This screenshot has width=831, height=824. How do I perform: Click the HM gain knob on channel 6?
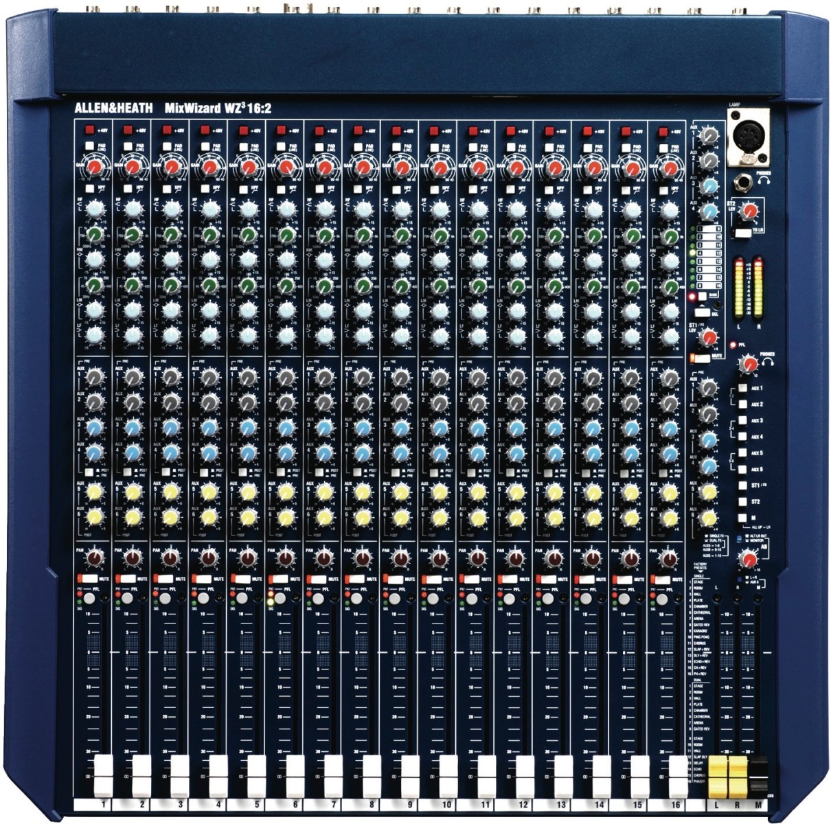(287, 260)
